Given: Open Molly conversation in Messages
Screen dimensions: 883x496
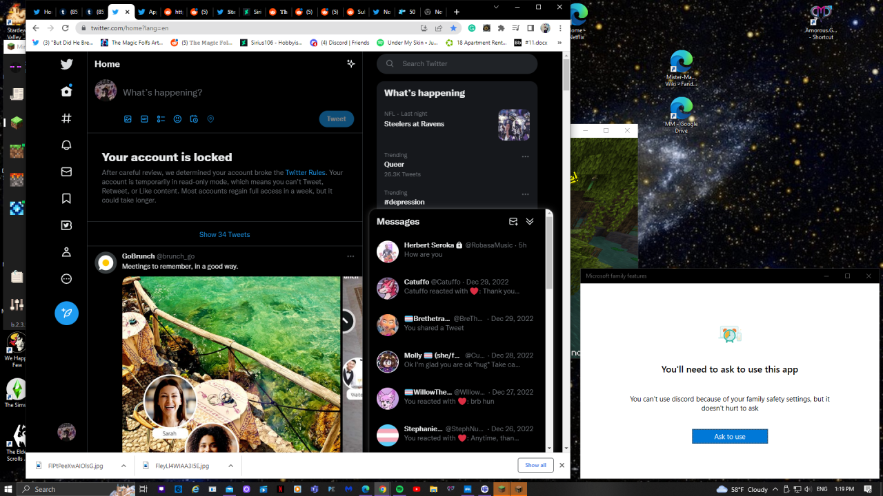Looking at the screenshot, I should coord(457,360).
